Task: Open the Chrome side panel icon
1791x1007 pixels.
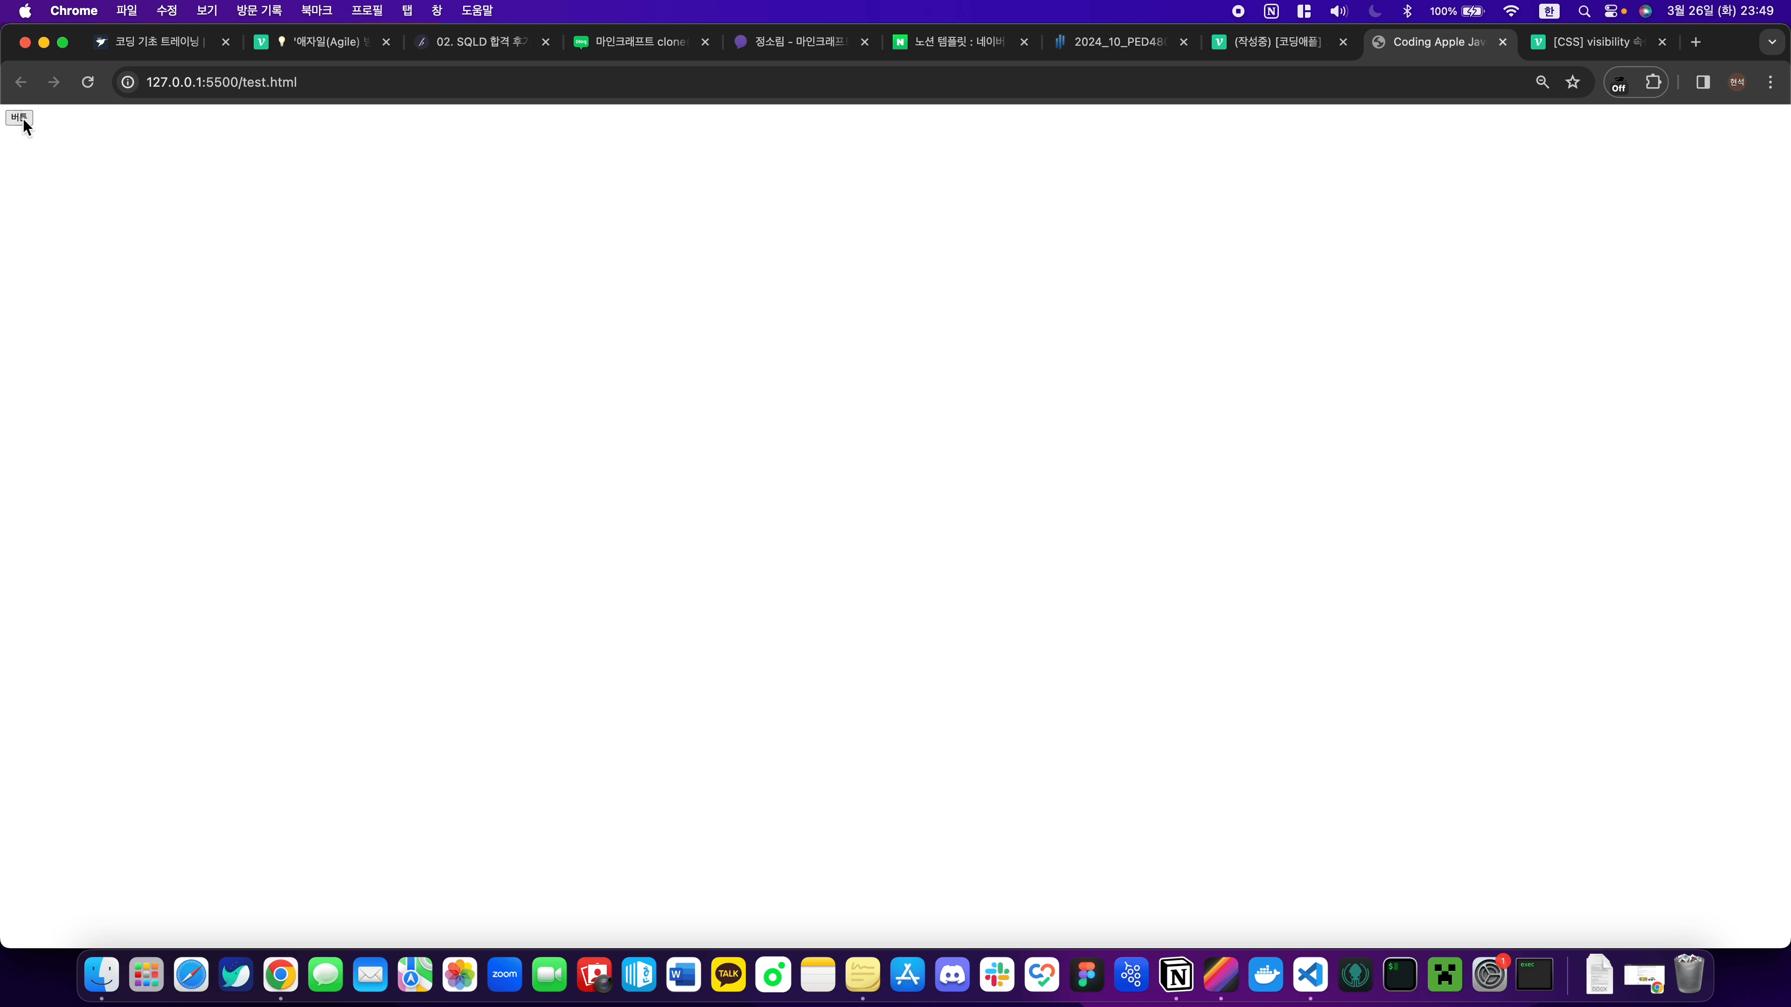Action: (x=1703, y=82)
